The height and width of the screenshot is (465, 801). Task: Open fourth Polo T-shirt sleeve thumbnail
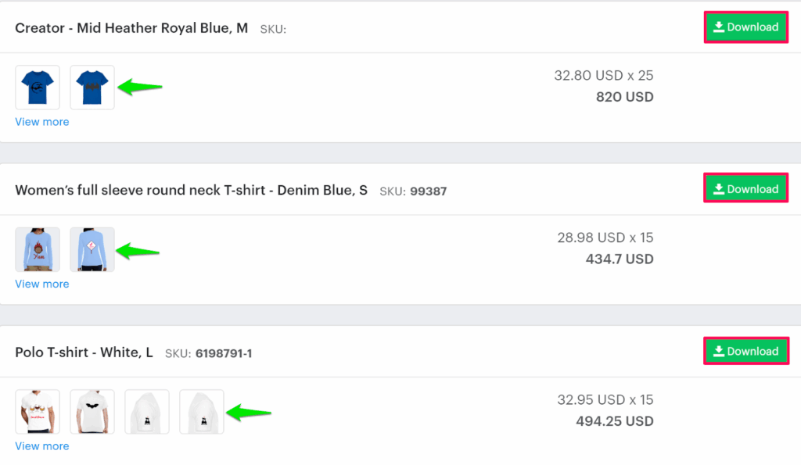(x=202, y=412)
